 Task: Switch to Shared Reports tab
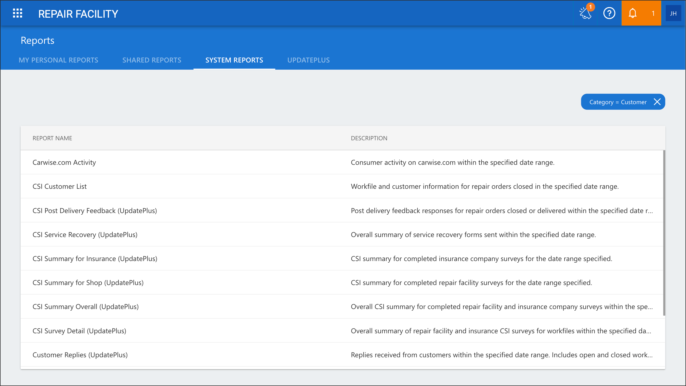click(x=151, y=60)
